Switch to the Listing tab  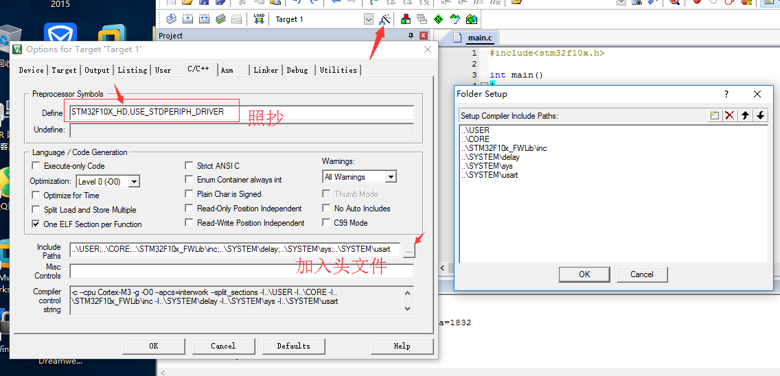click(133, 70)
